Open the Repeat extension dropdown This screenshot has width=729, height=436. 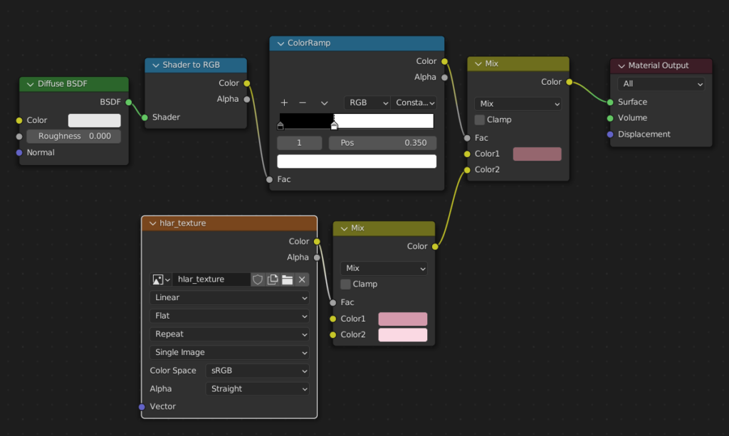pos(229,334)
